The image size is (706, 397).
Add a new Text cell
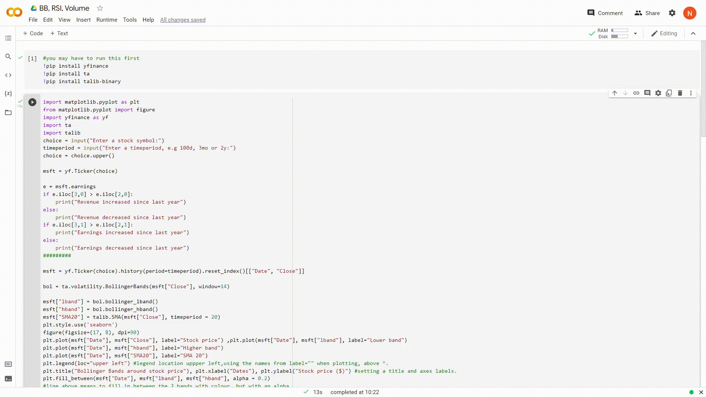[x=59, y=33]
